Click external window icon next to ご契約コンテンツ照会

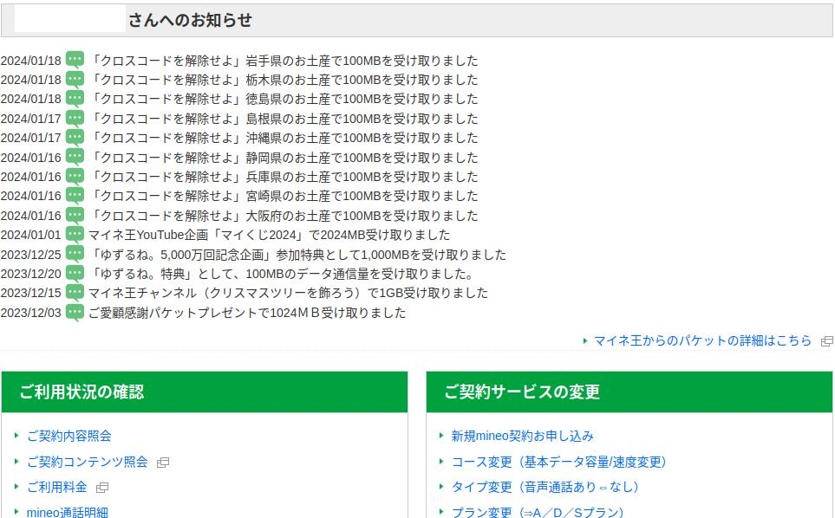[x=163, y=463]
